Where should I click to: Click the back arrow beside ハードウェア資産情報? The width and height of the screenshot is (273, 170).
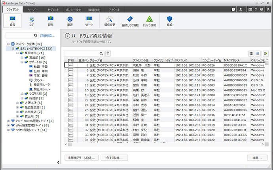pos(68,36)
